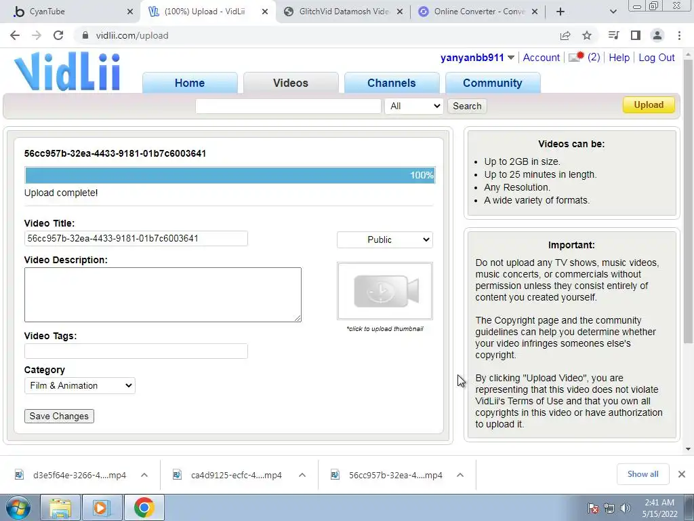Click the Search button

pyautogui.click(x=467, y=106)
